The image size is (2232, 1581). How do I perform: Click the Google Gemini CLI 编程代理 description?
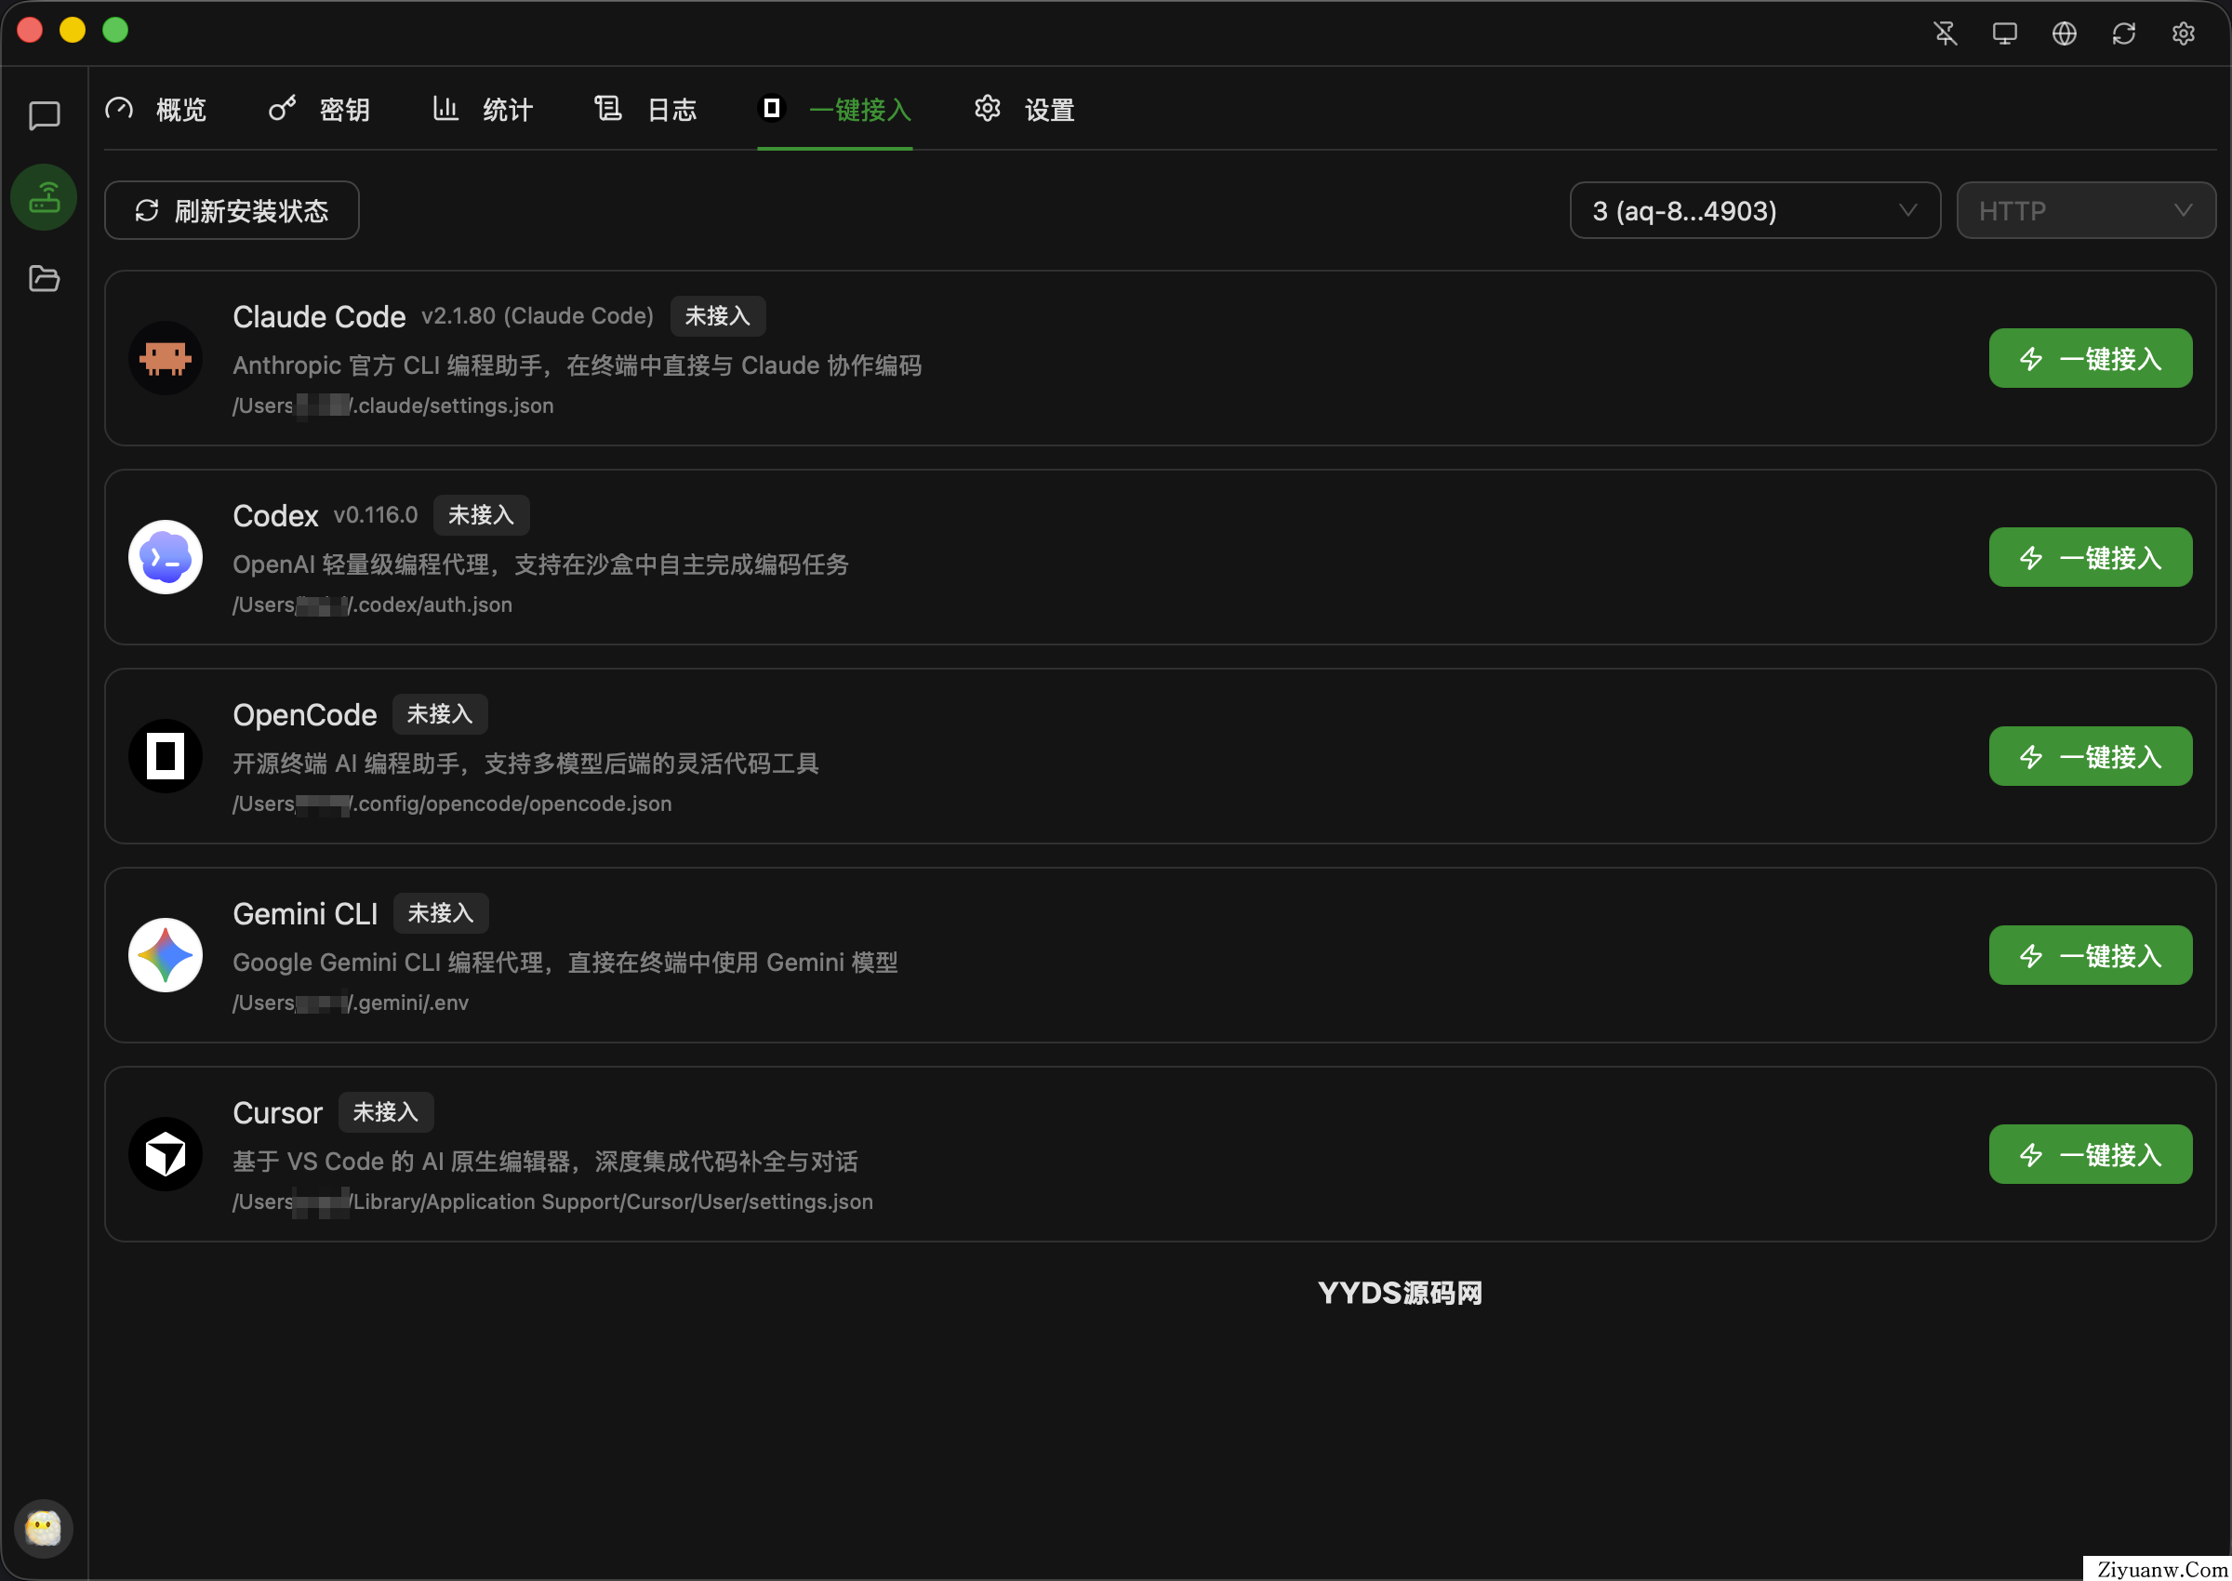coord(565,963)
